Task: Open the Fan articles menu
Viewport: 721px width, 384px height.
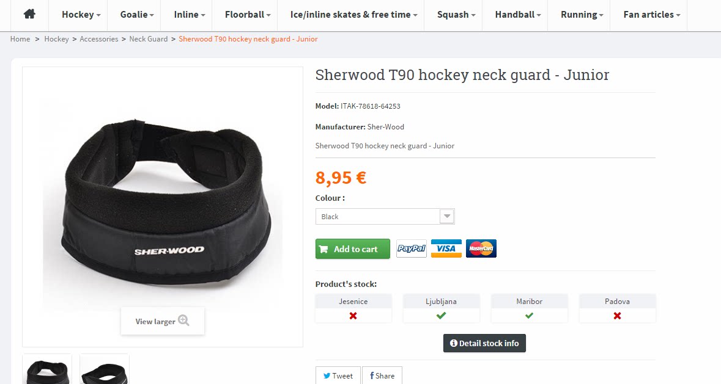Action: (x=651, y=15)
